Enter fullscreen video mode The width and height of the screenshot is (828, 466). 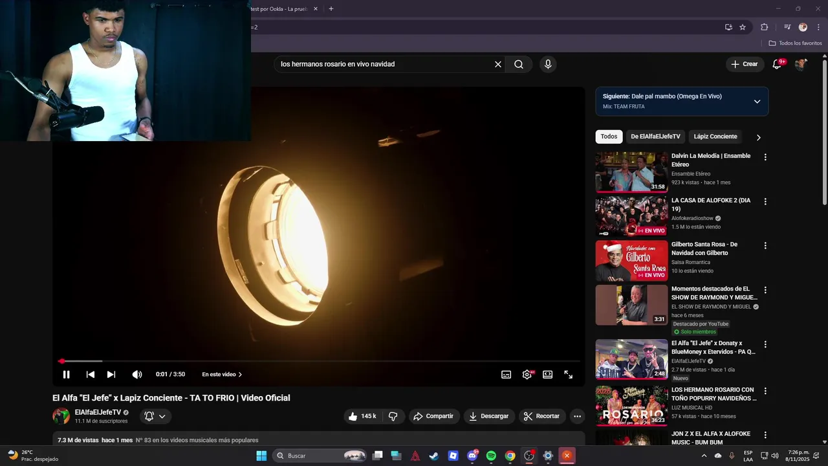click(569, 374)
